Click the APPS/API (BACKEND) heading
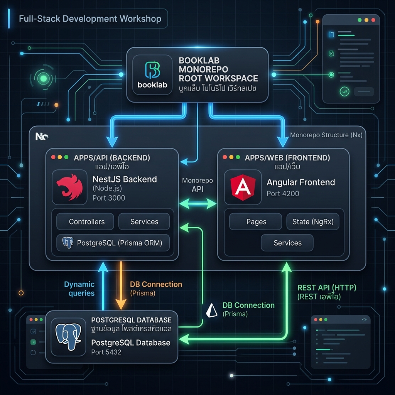 point(112,158)
